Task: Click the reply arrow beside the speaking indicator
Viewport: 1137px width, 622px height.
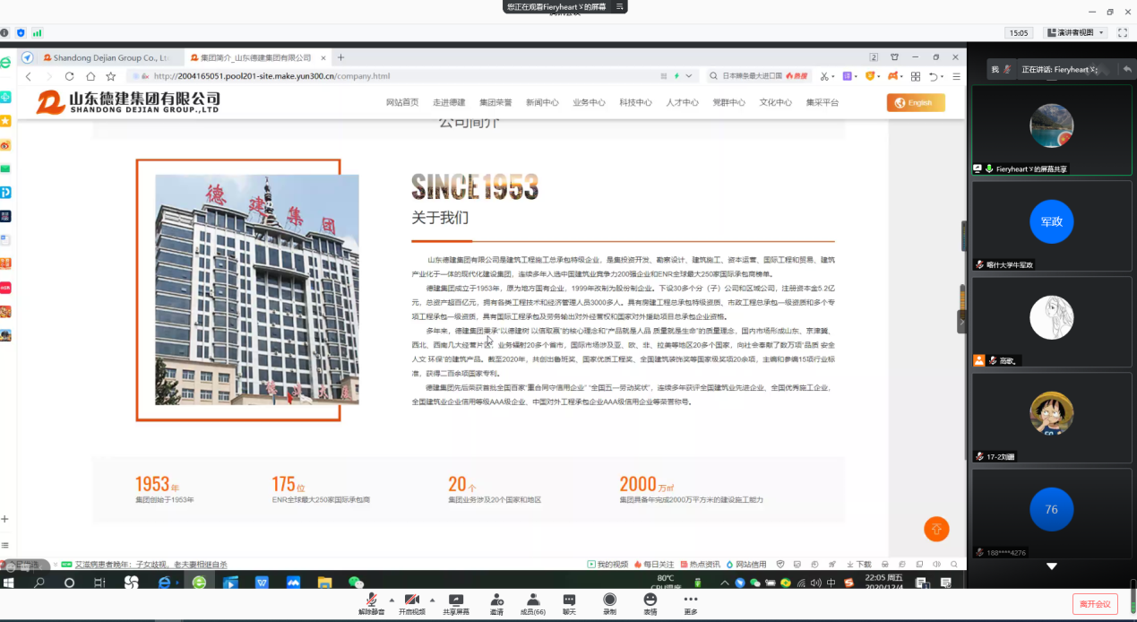Action: pos(1127,69)
